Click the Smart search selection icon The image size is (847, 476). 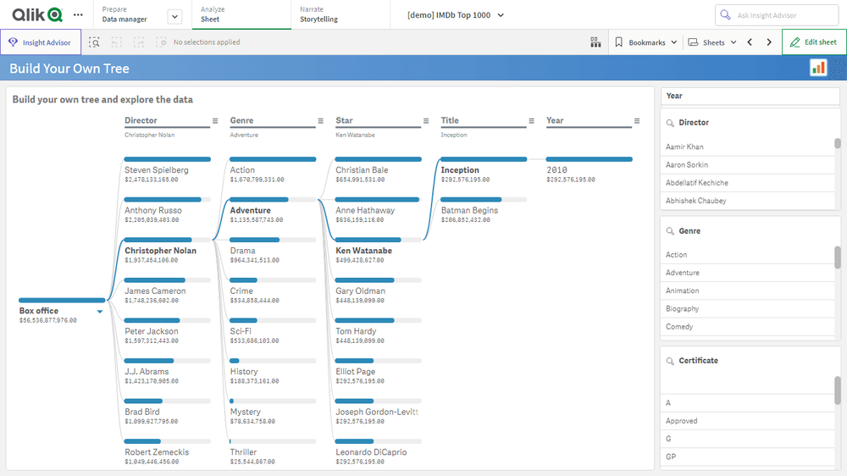[95, 42]
